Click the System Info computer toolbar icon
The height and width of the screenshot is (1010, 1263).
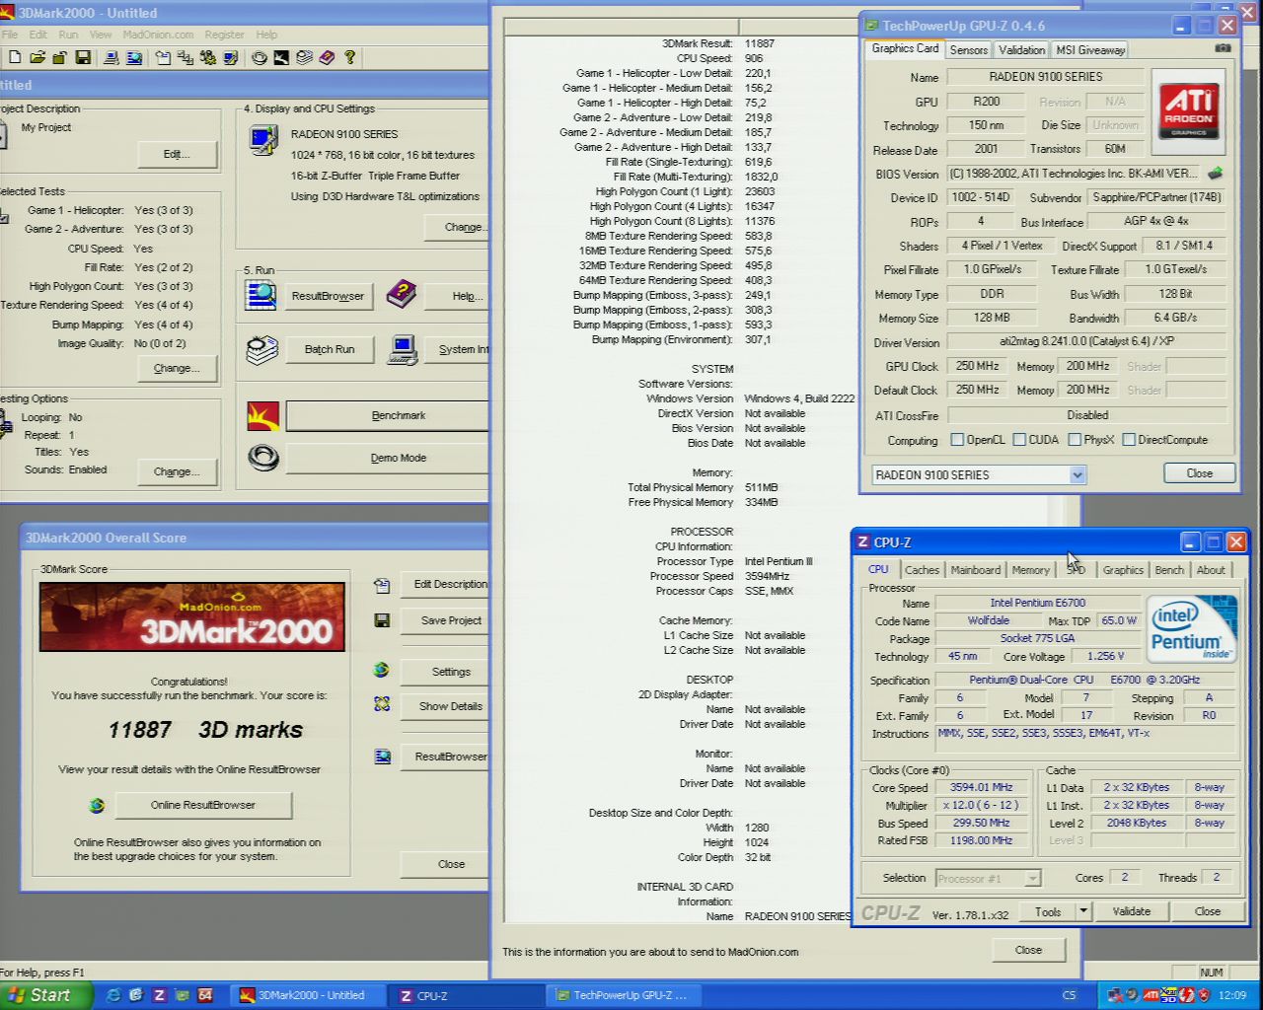point(111,58)
